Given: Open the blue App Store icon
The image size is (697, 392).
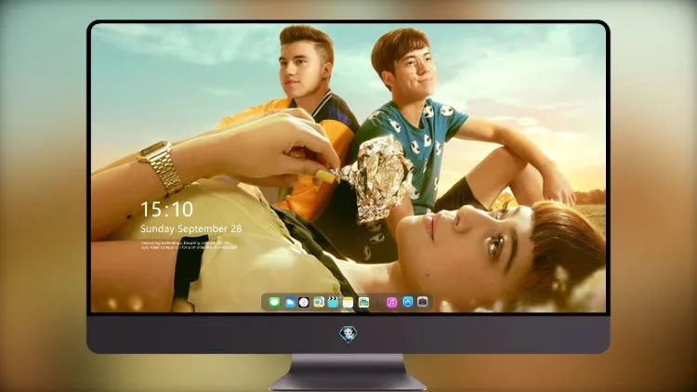Looking at the screenshot, I should click(x=408, y=302).
